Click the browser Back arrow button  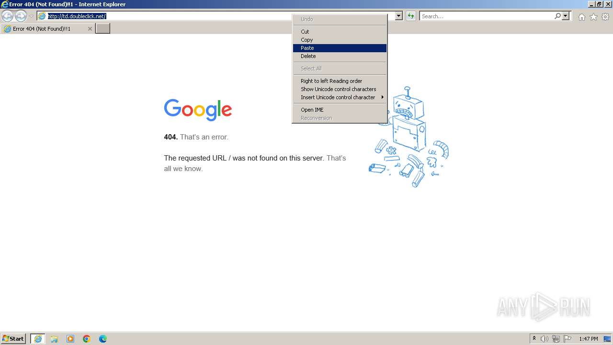[x=7, y=16]
